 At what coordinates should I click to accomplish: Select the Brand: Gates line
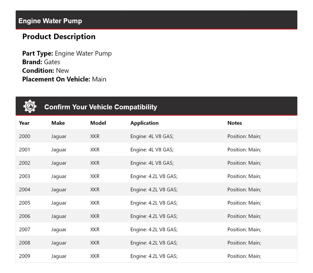pos(41,62)
